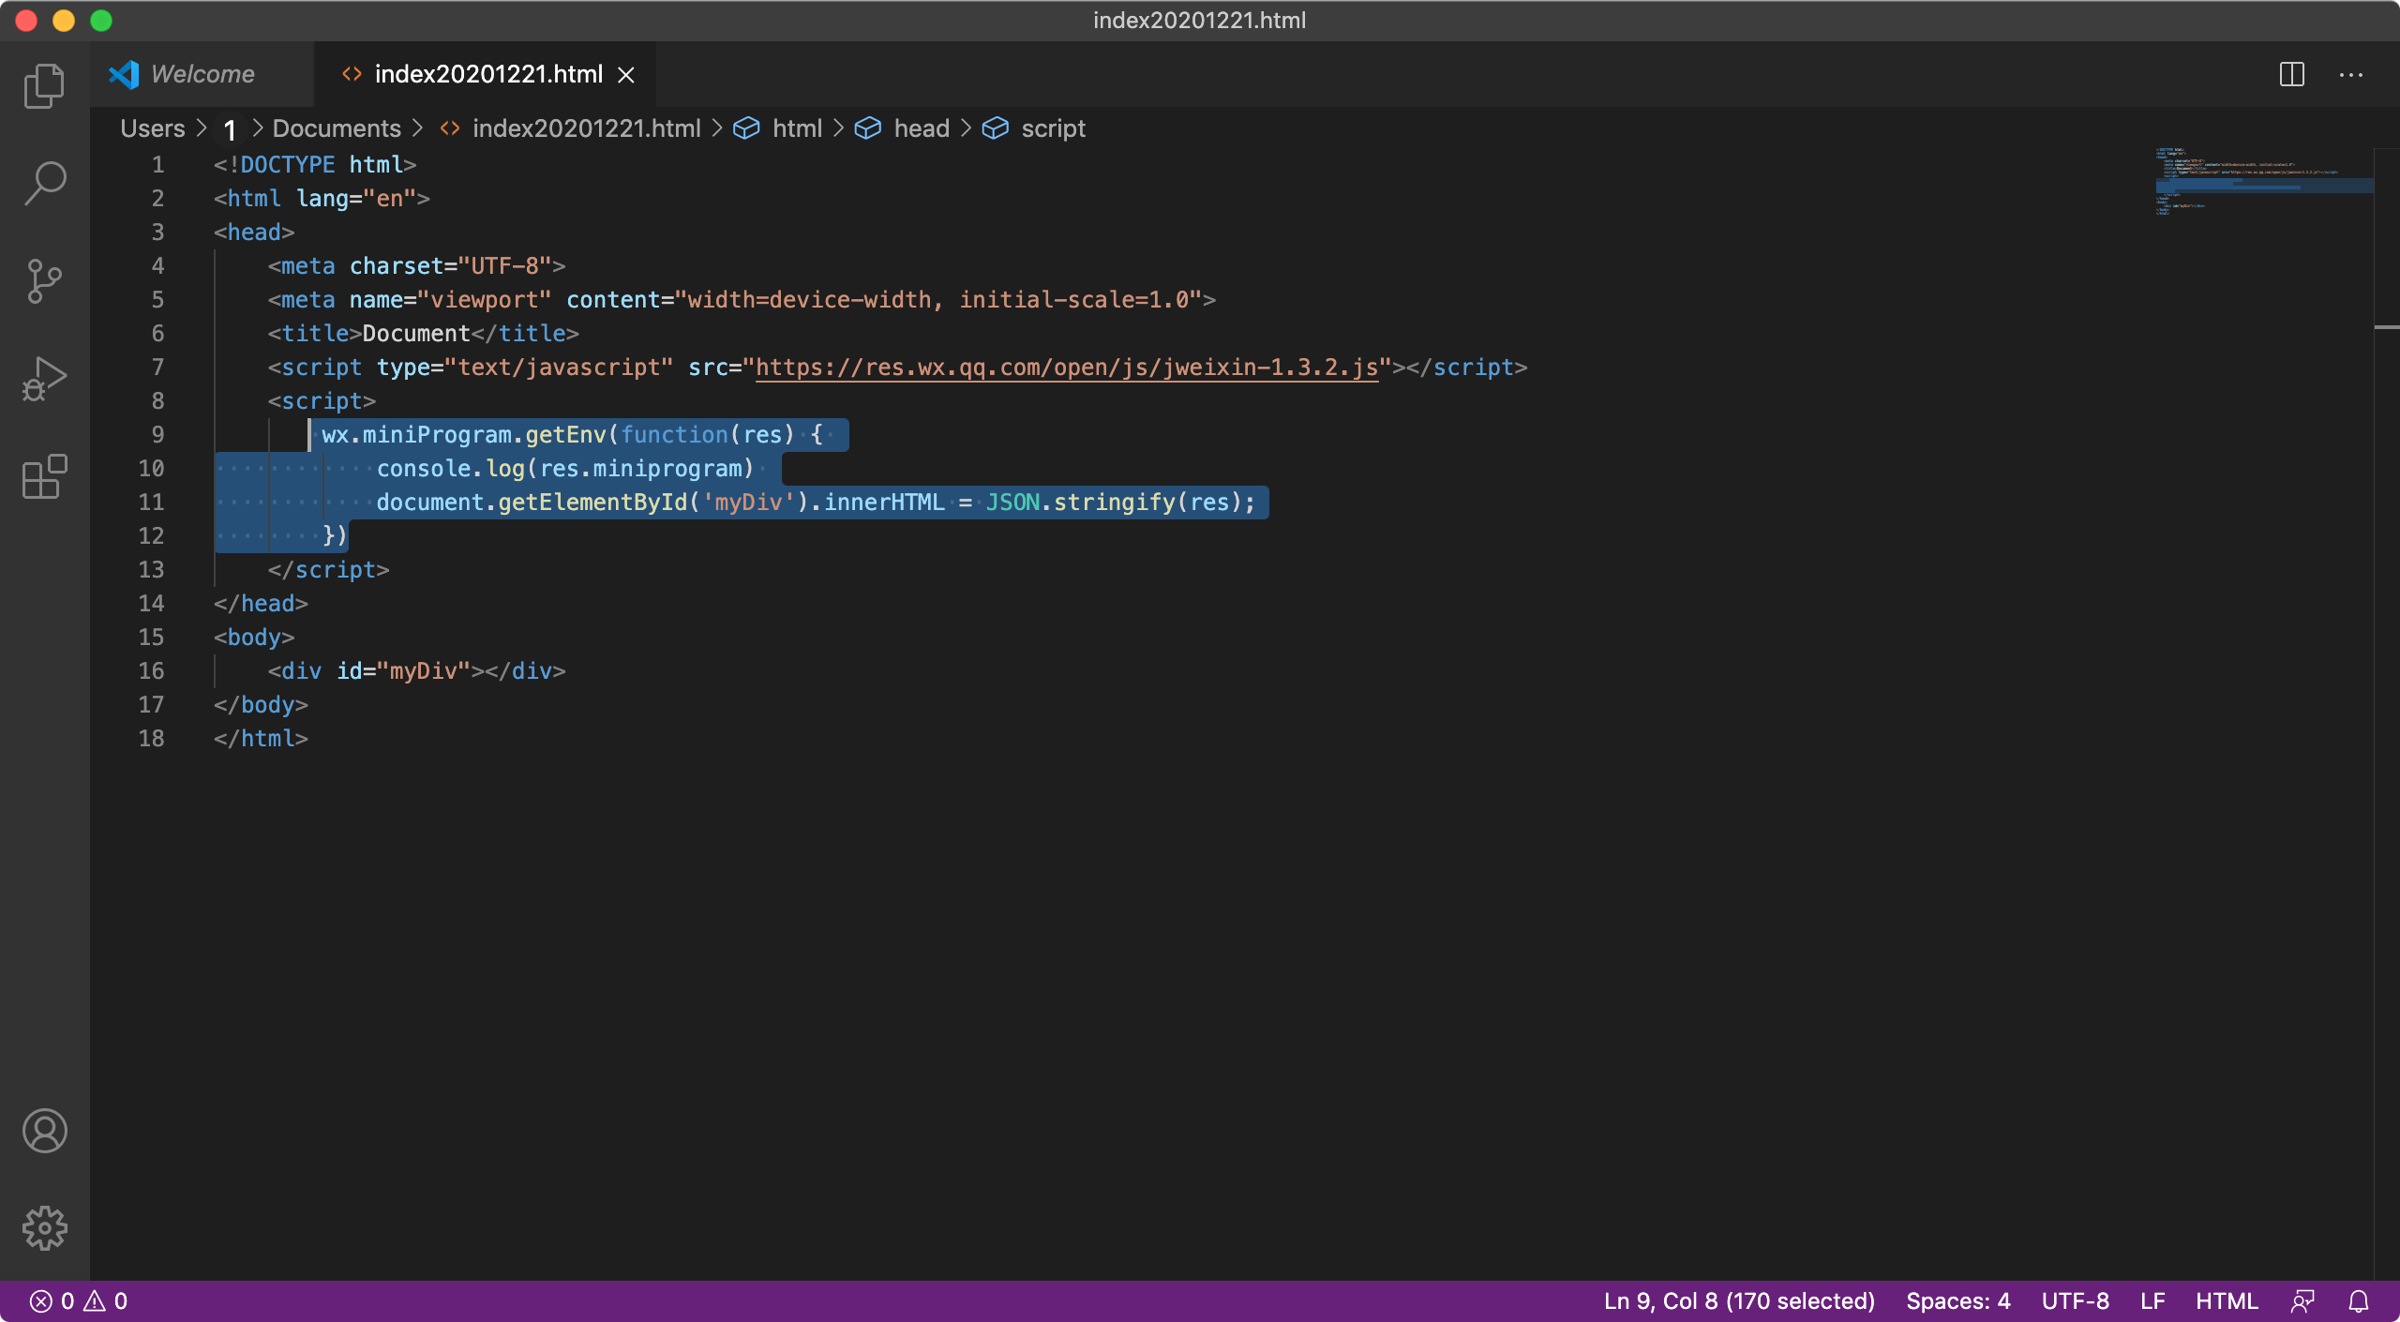Screen dimensions: 2400x1322
Task: Open the Search view icon
Action: pyautogui.click(x=44, y=184)
